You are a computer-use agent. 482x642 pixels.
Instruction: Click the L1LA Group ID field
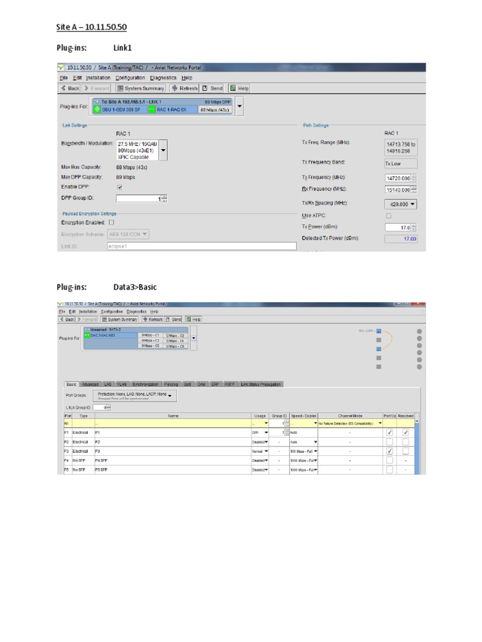pyautogui.click(x=102, y=408)
